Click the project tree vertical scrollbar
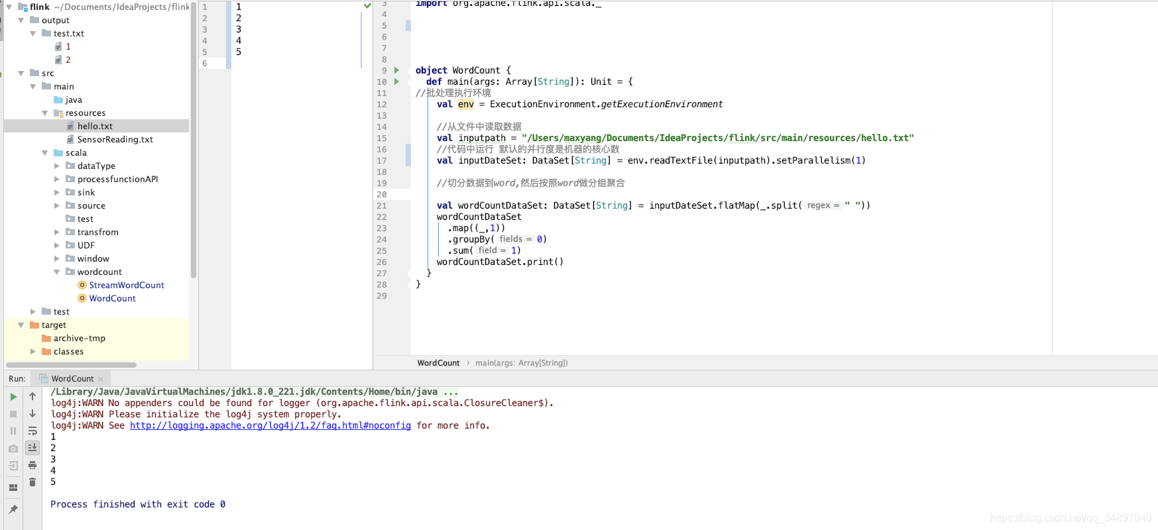 click(194, 139)
